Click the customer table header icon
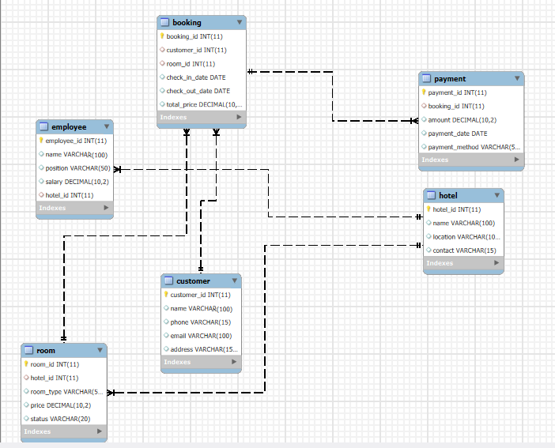Screen dimensions: 555x448 point(168,280)
